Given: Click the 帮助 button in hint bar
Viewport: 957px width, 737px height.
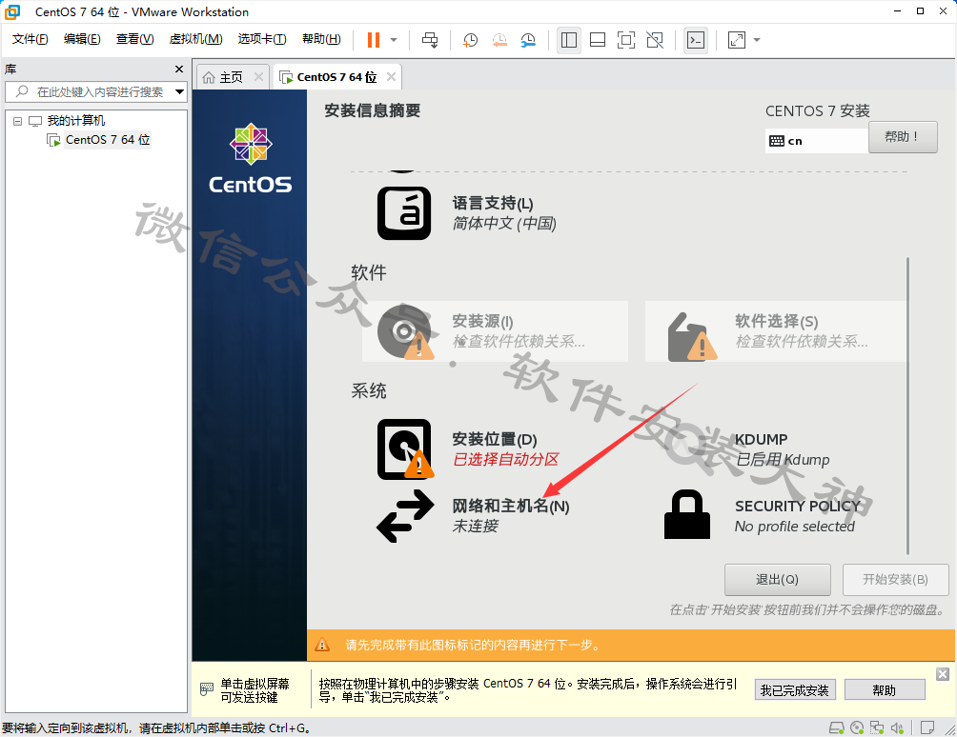Looking at the screenshot, I should point(885,690).
